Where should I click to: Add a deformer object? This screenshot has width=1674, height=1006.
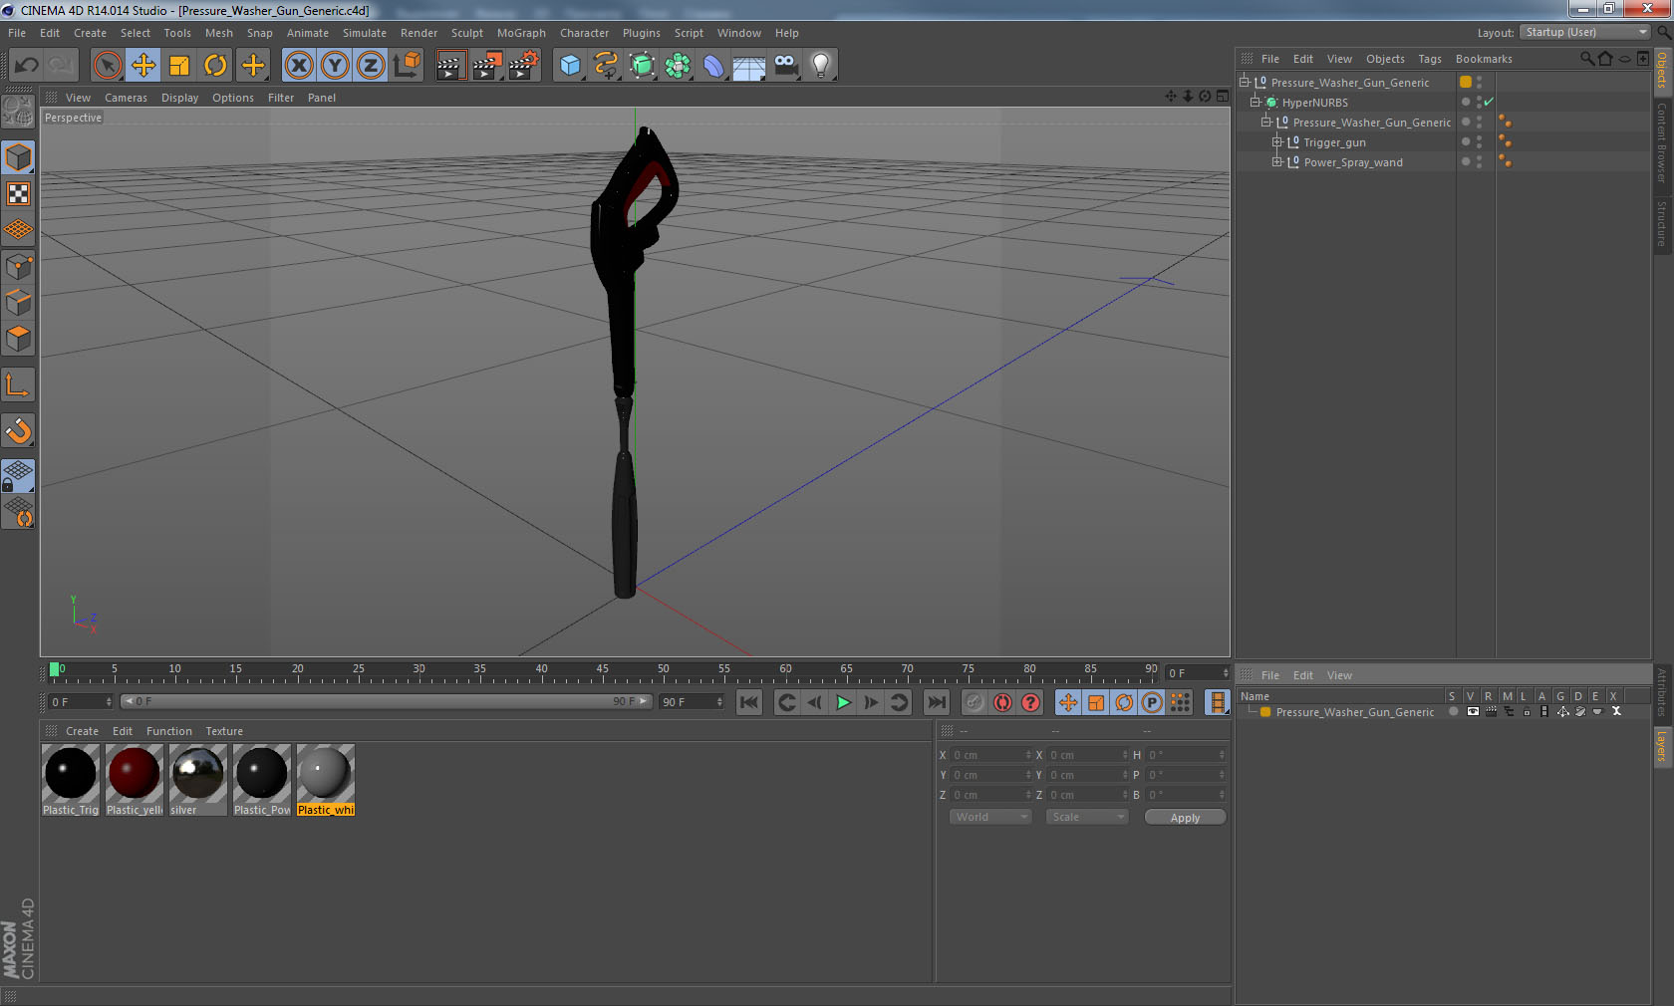713,66
